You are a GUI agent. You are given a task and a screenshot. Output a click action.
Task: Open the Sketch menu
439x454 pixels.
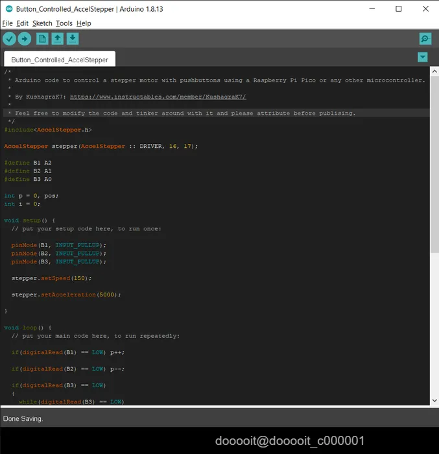pyautogui.click(x=42, y=23)
